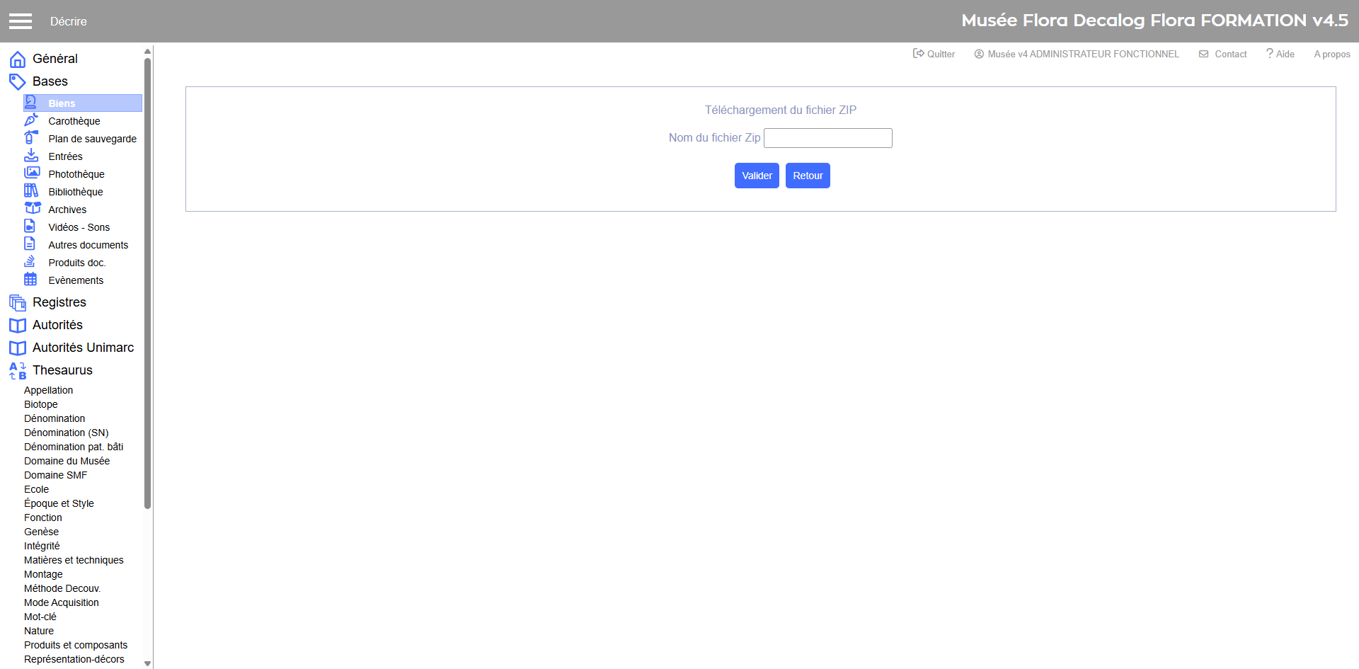Click the sidebar scroll down arrow
This screenshot has width=1359, height=669.
pyautogui.click(x=147, y=663)
